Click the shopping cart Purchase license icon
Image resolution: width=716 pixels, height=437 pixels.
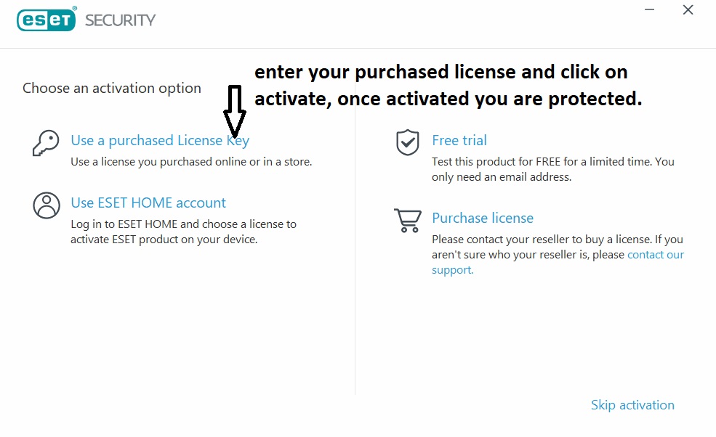coord(407,220)
